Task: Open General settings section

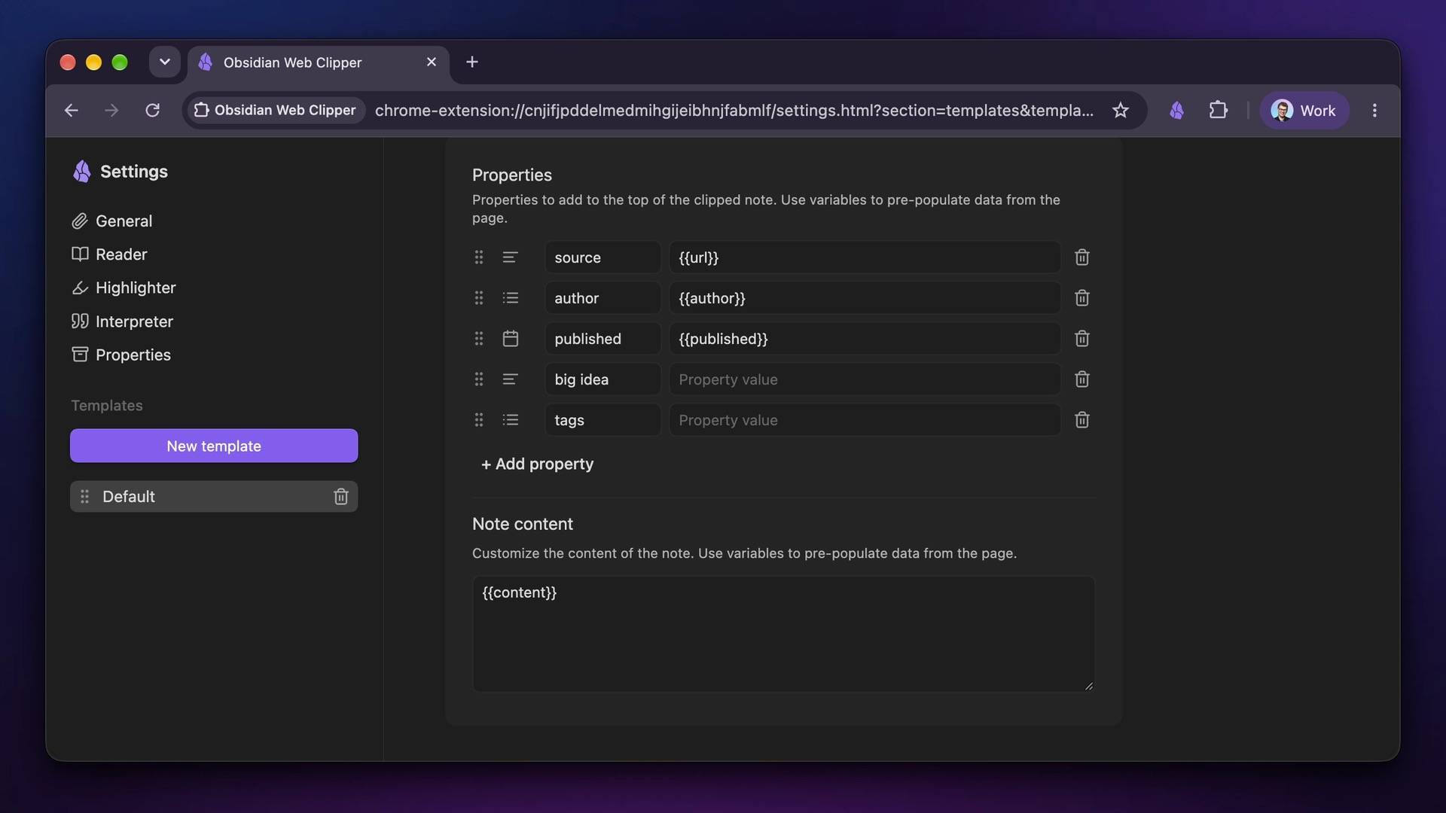Action: pos(112,221)
